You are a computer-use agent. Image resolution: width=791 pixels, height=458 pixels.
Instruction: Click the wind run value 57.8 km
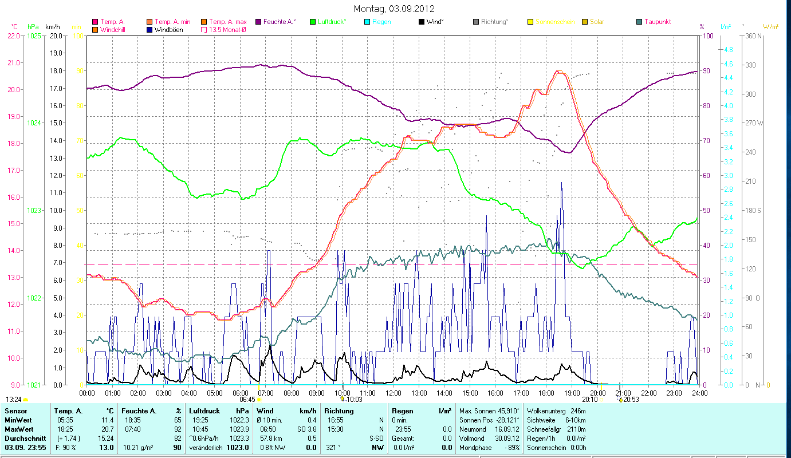pos(270,438)
